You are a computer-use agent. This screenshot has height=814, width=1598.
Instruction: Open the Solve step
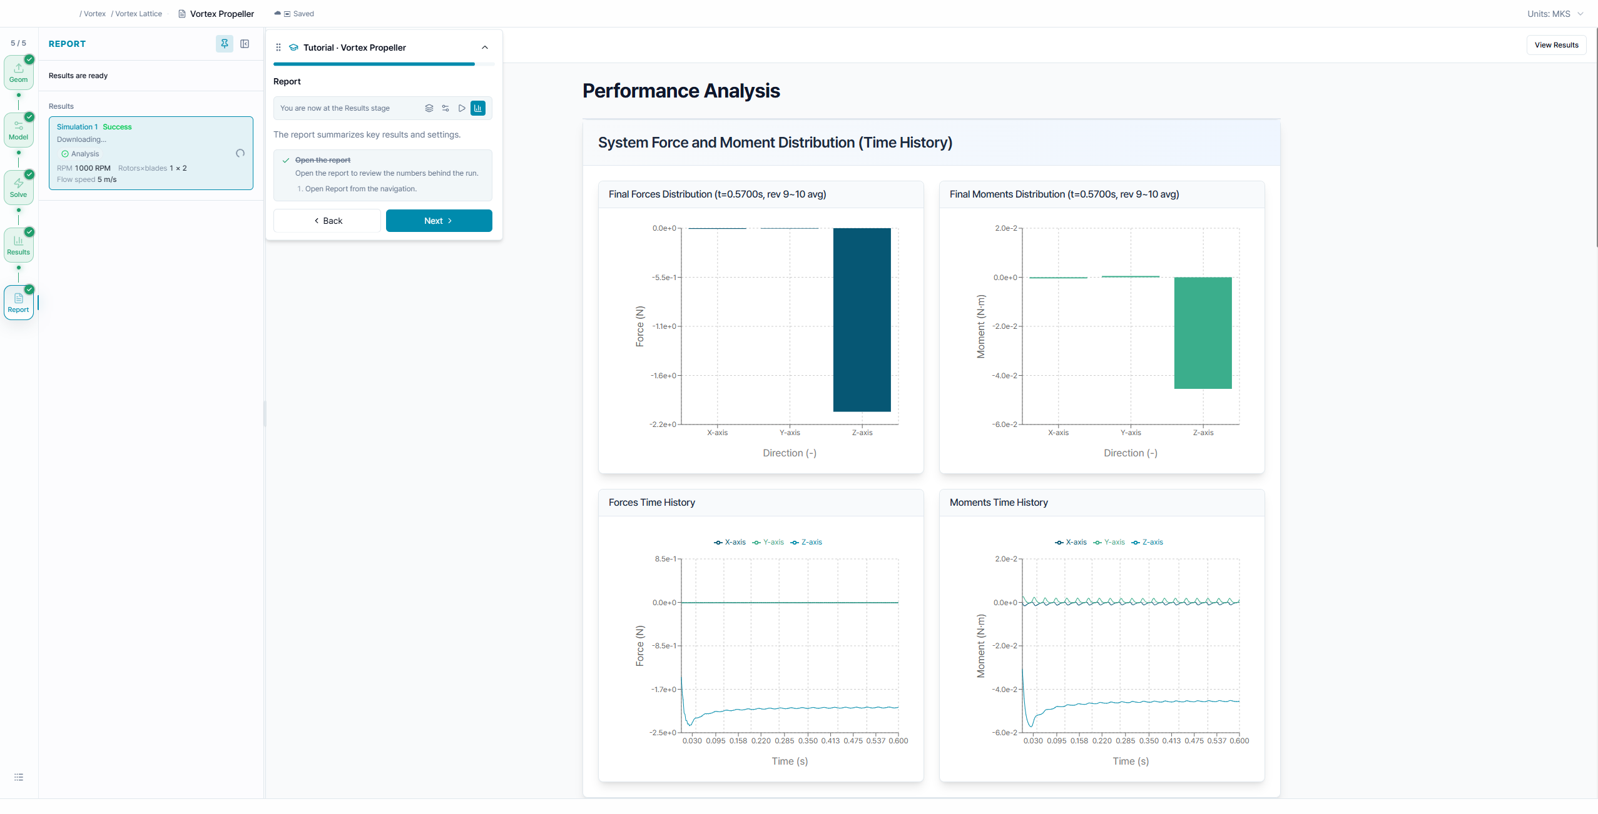click(x=19, y=188)
